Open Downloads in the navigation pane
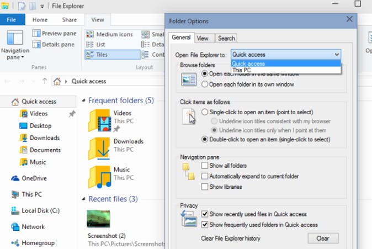The height and width of the screenshot is (249, 372). (40, 138)
